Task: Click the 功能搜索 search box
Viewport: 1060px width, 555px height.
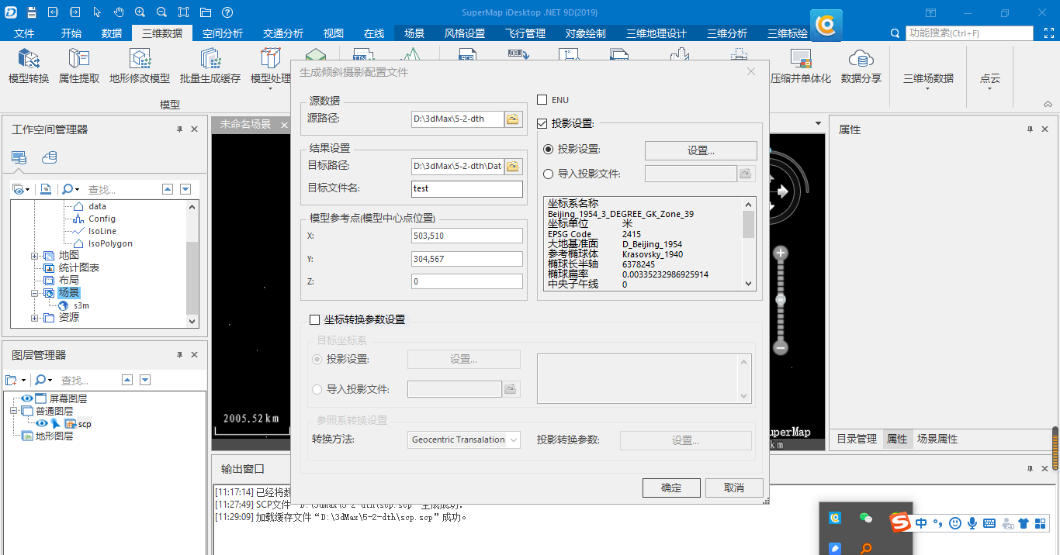Action: tap(970, 33)
